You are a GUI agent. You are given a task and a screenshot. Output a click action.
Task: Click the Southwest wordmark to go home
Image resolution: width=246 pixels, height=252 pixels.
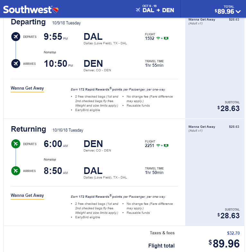[27, 10]
